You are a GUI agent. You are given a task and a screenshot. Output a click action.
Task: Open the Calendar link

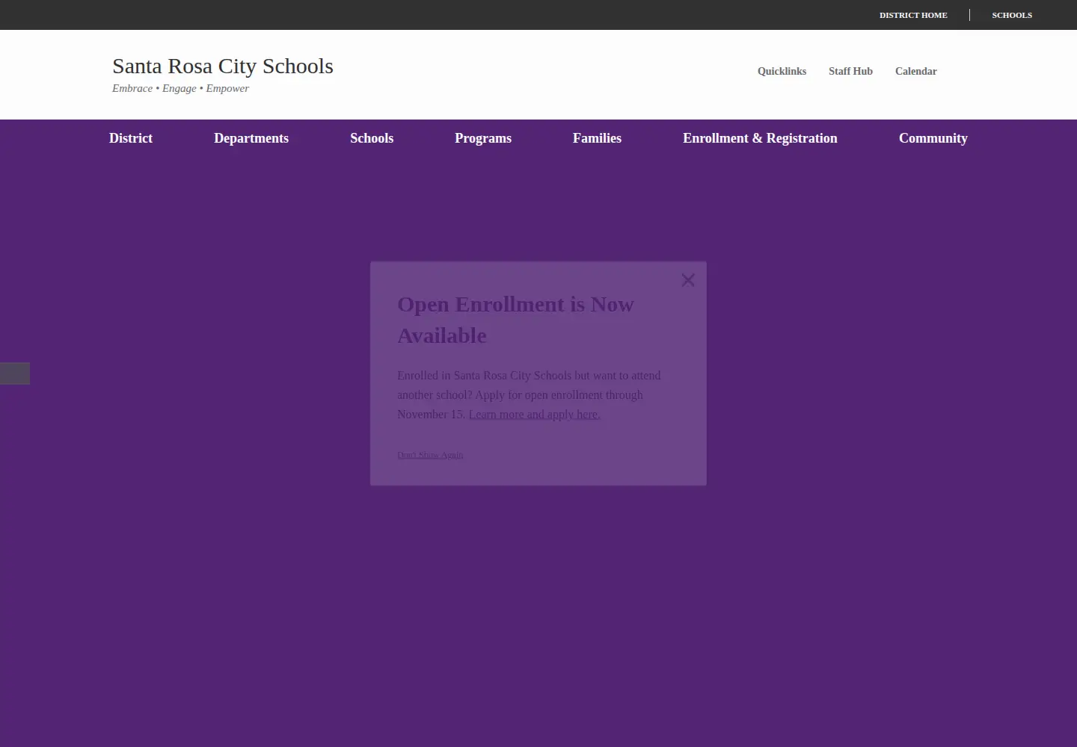click(x=915, y=71)
